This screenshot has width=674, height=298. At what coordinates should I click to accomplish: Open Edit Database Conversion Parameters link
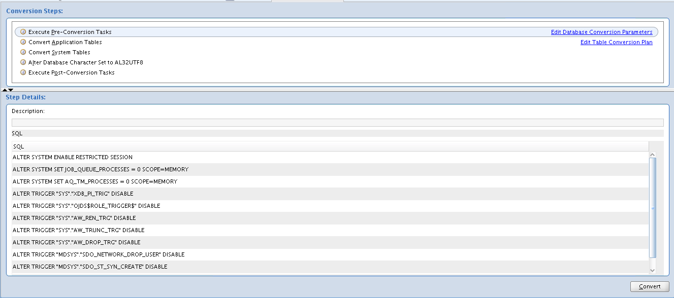tap(601, 32)
